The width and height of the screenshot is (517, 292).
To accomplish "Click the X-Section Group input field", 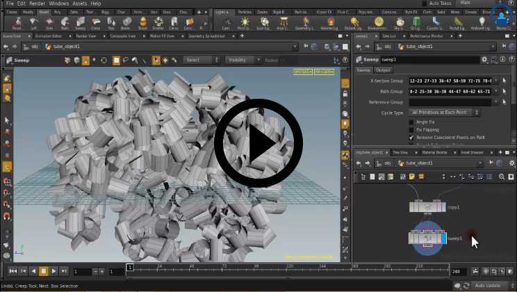I will 450,81.
